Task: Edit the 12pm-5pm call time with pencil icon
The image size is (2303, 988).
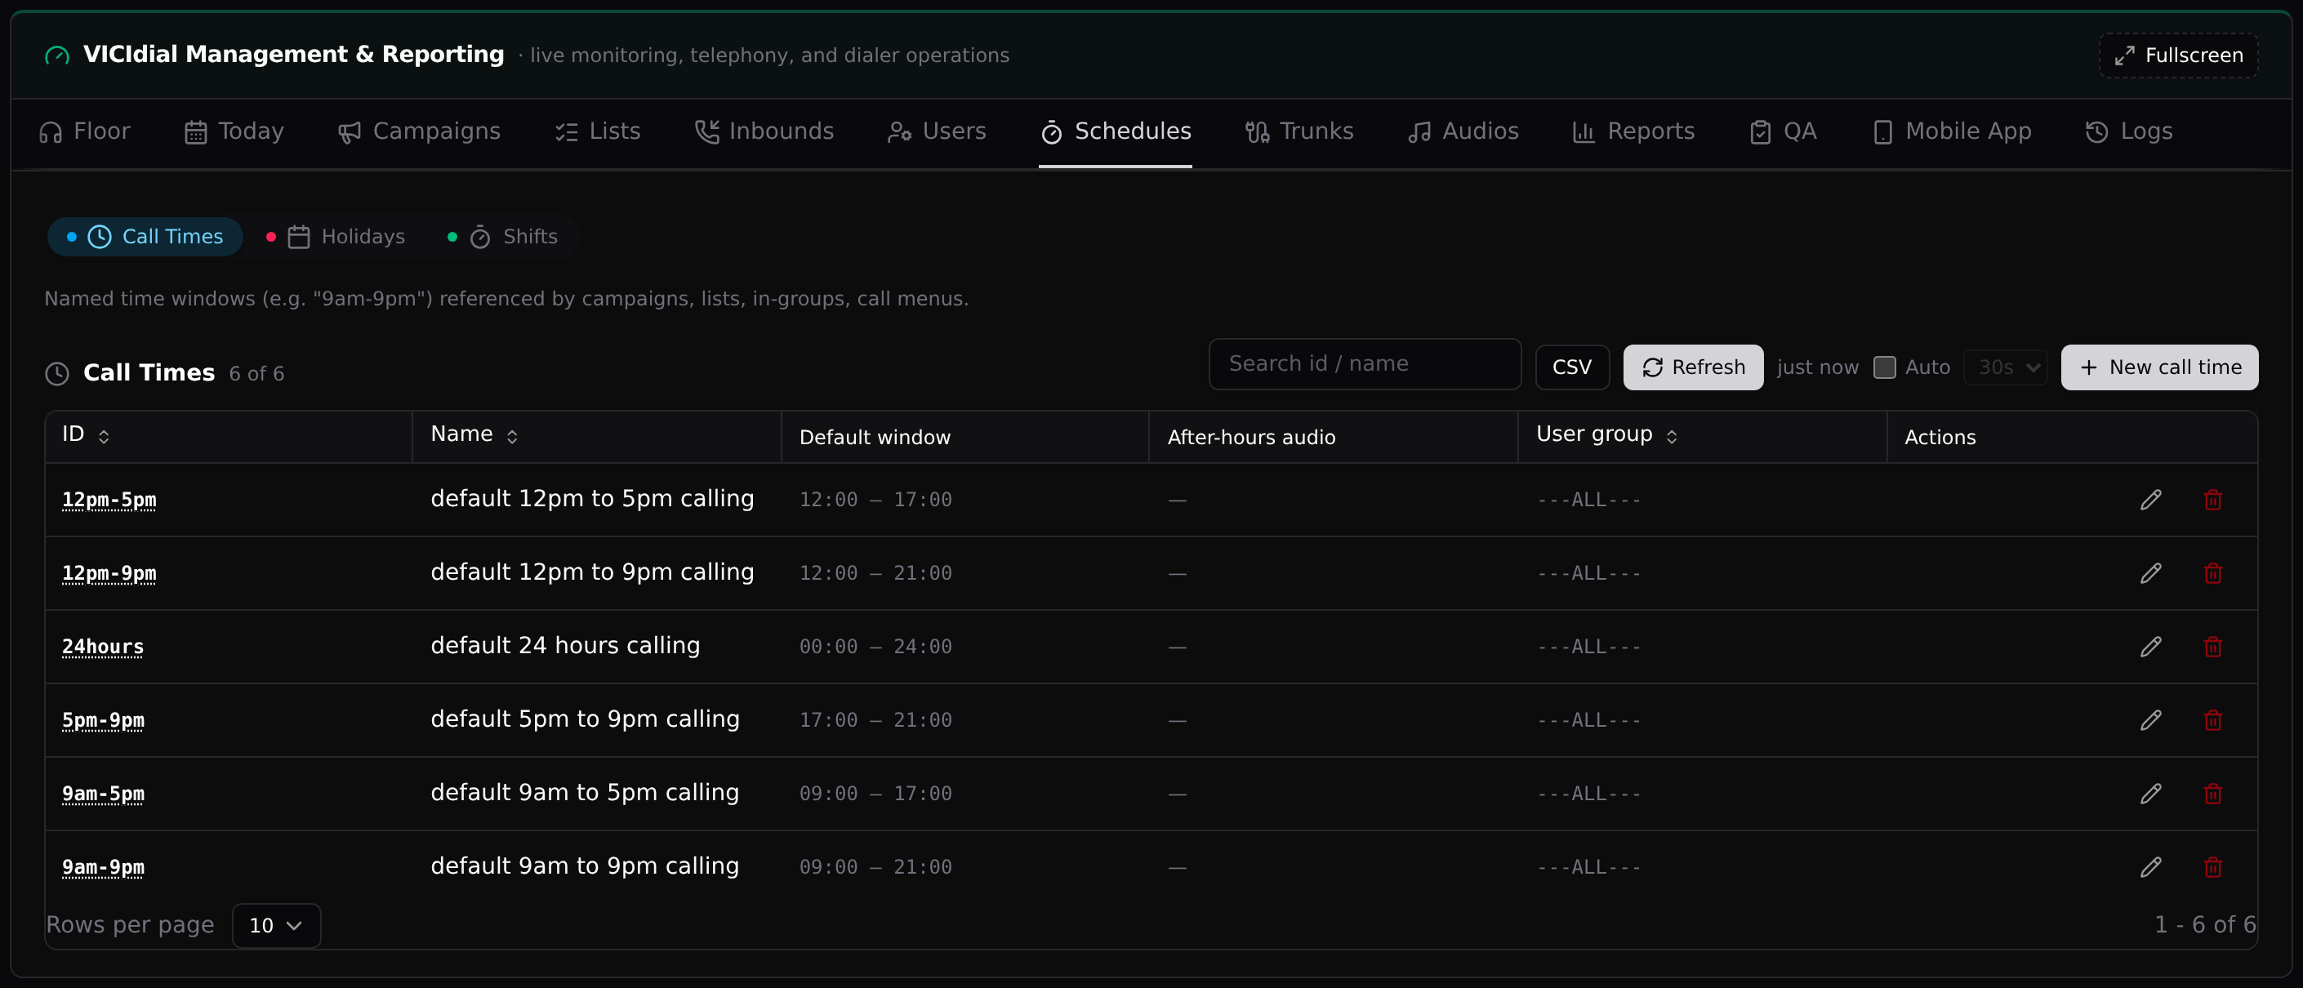Action: point(2150,500)
